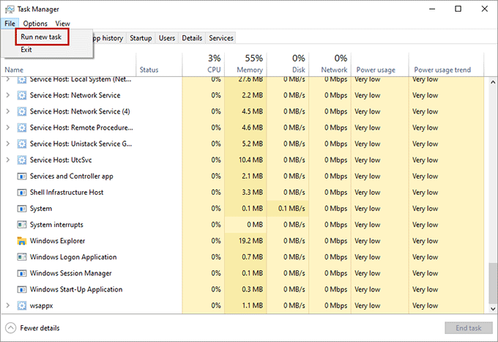This screenshot has width=498, height=342.
Task: Maximize the Task Manager window
Action: [458, 9]
